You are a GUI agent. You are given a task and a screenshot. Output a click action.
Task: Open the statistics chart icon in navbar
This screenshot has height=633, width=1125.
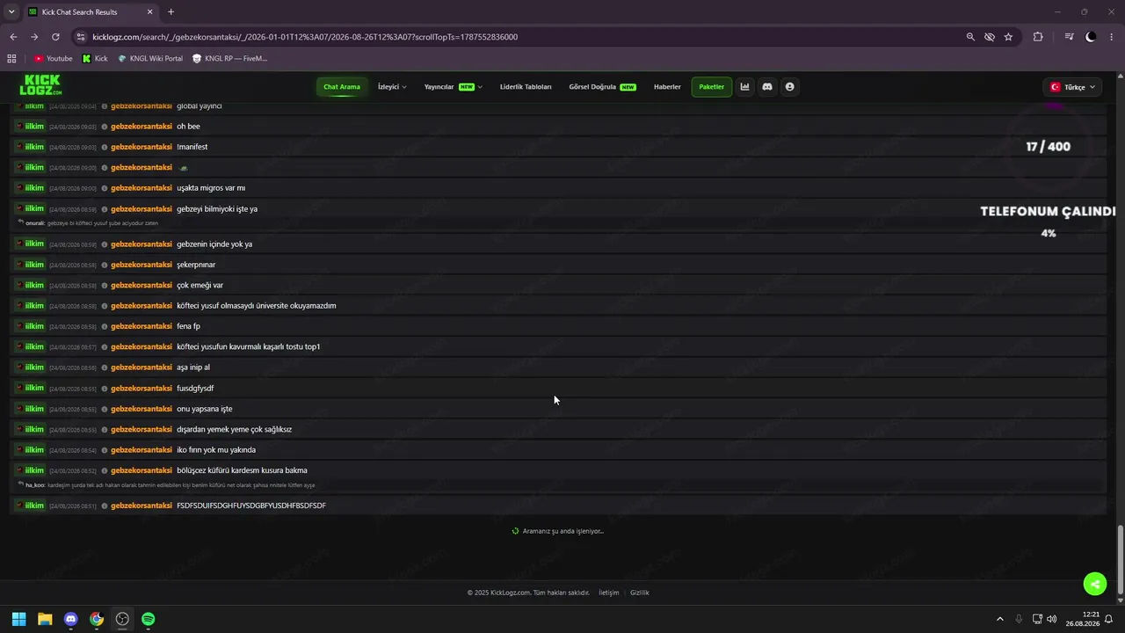coord(745,87)
